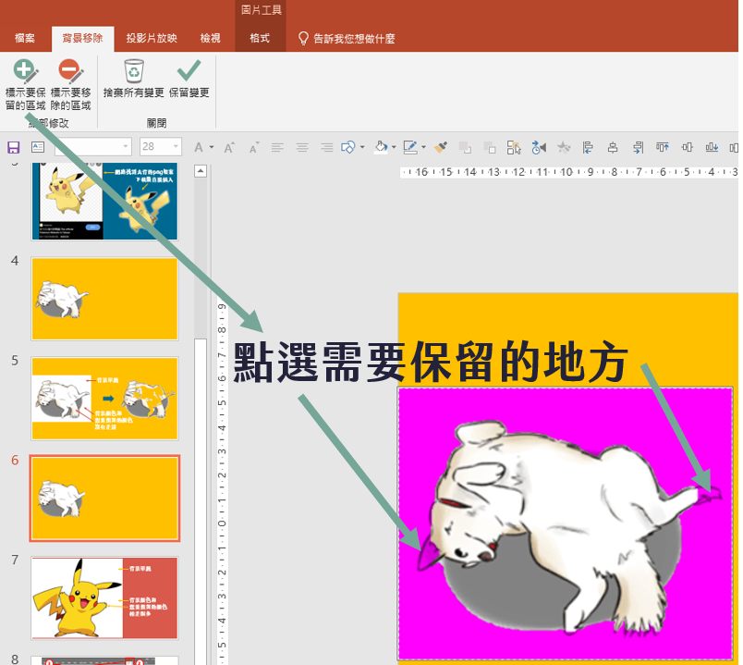
Task: Click the font color A icon
Action: click(199, 148)
